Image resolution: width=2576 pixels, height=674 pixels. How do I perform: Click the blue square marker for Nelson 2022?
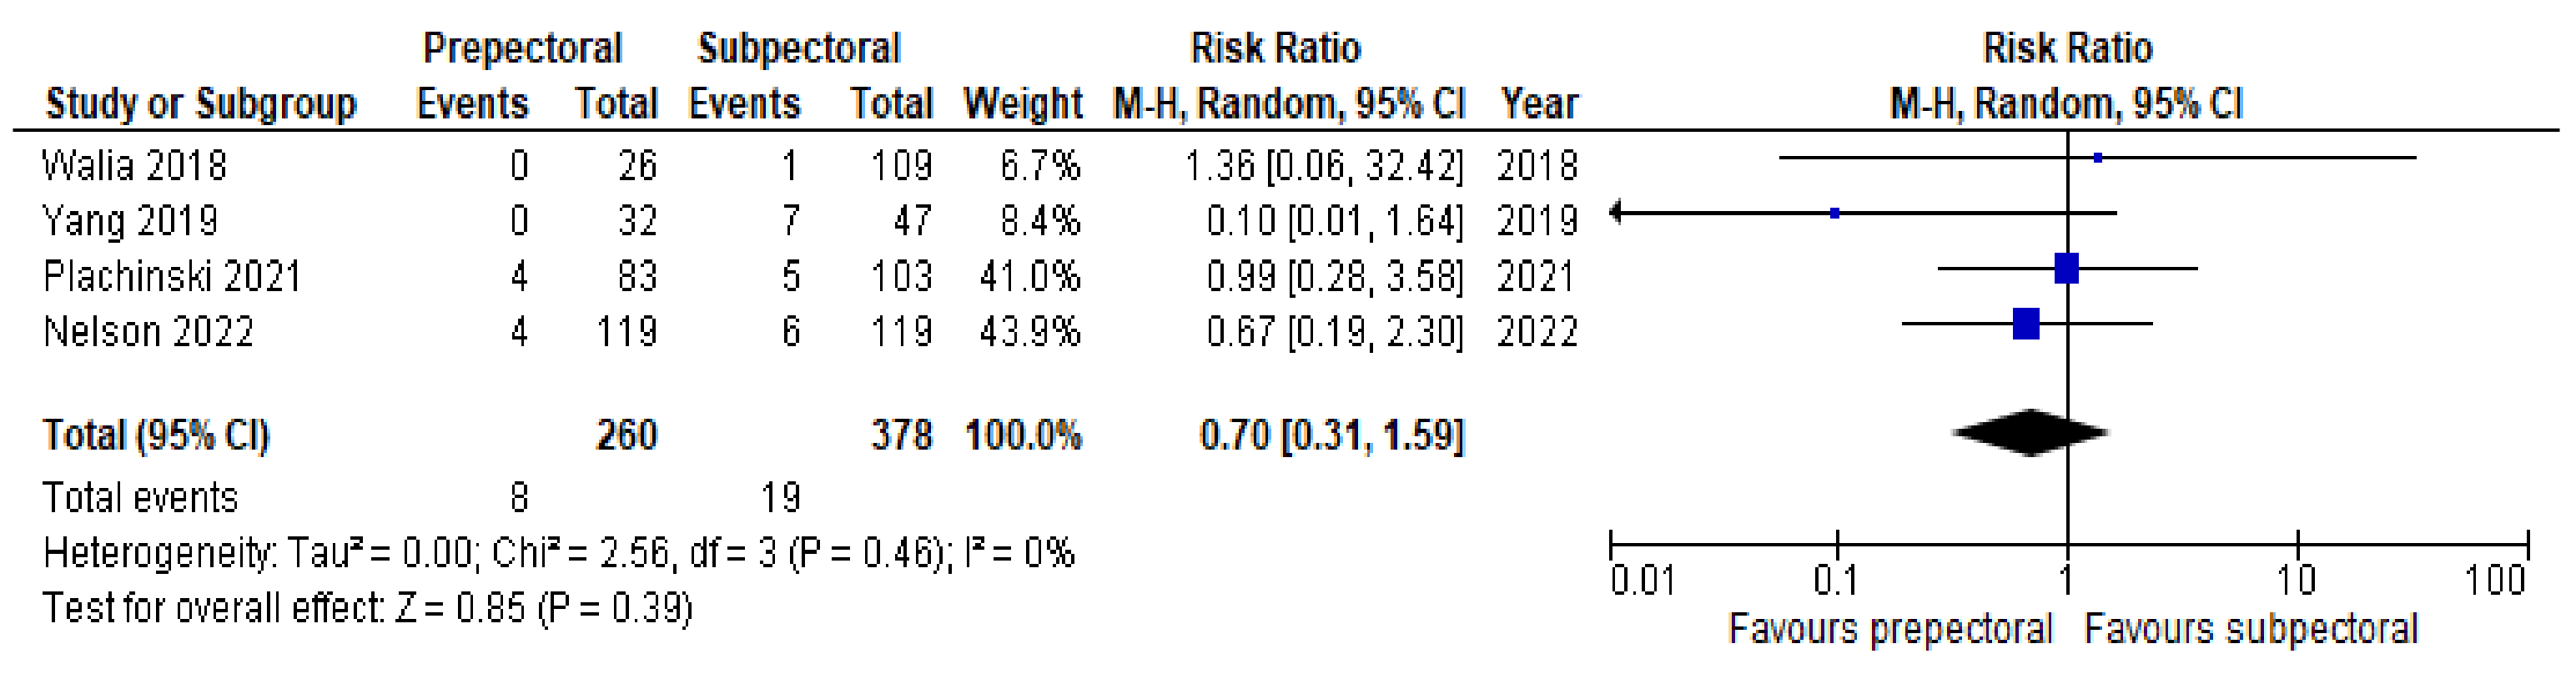pos(2026,323)
